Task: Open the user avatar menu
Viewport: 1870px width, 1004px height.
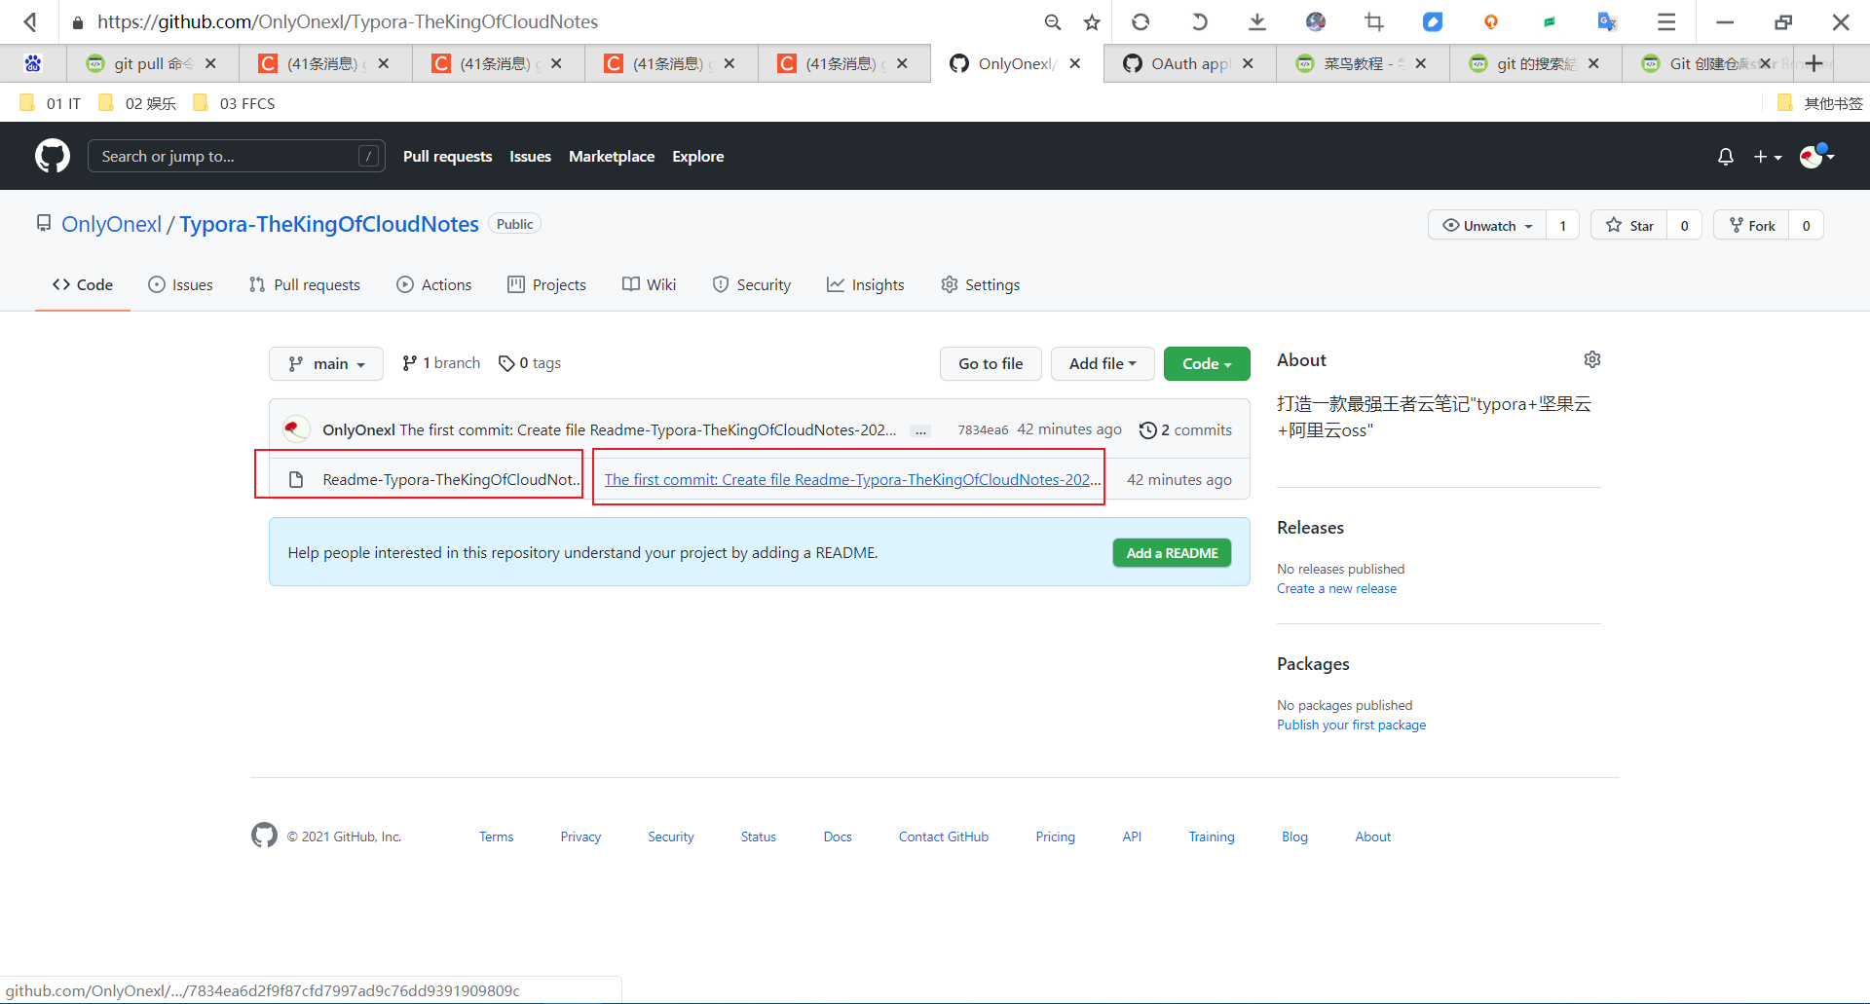Action: [x=1817, y=157]
